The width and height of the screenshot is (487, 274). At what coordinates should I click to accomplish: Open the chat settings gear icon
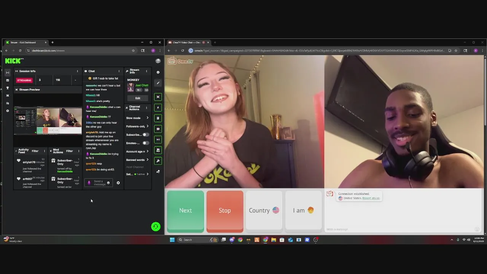(118, 183)
